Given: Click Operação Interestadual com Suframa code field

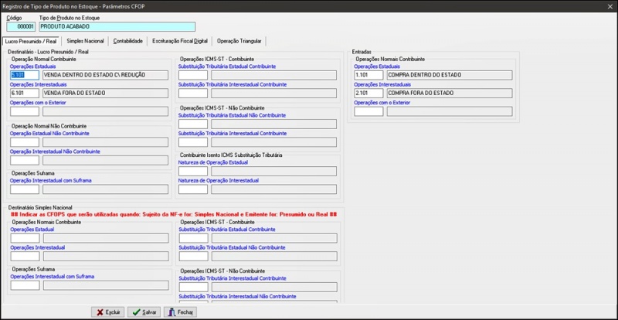Looking at the screenshot, I should (x=25, y=189).
